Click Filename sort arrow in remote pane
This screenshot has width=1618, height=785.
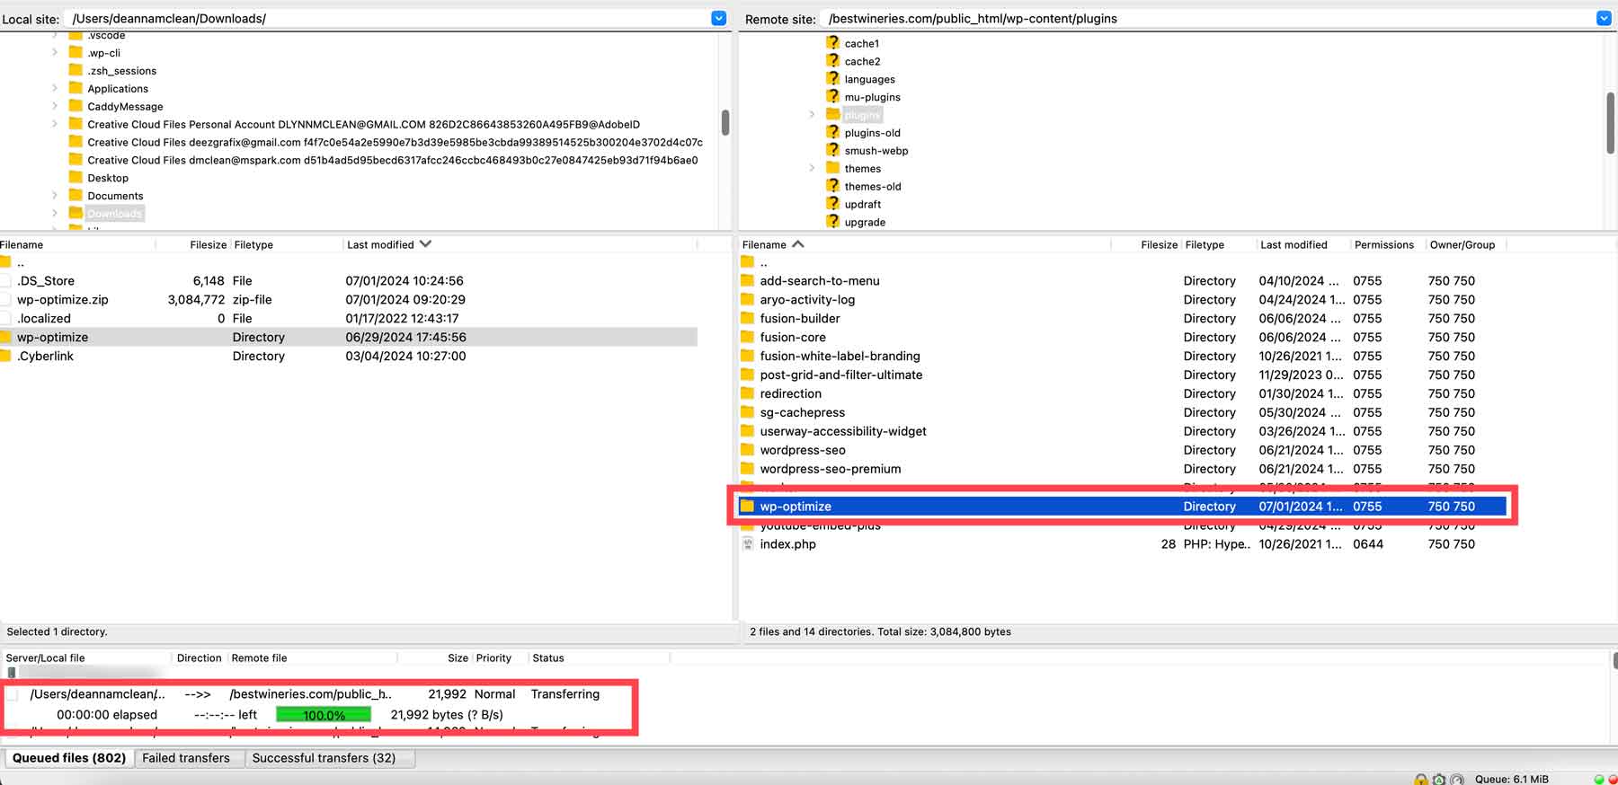point(798,244)
